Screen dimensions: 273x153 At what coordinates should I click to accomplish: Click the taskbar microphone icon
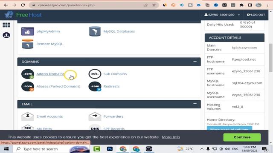coord(208,149)
